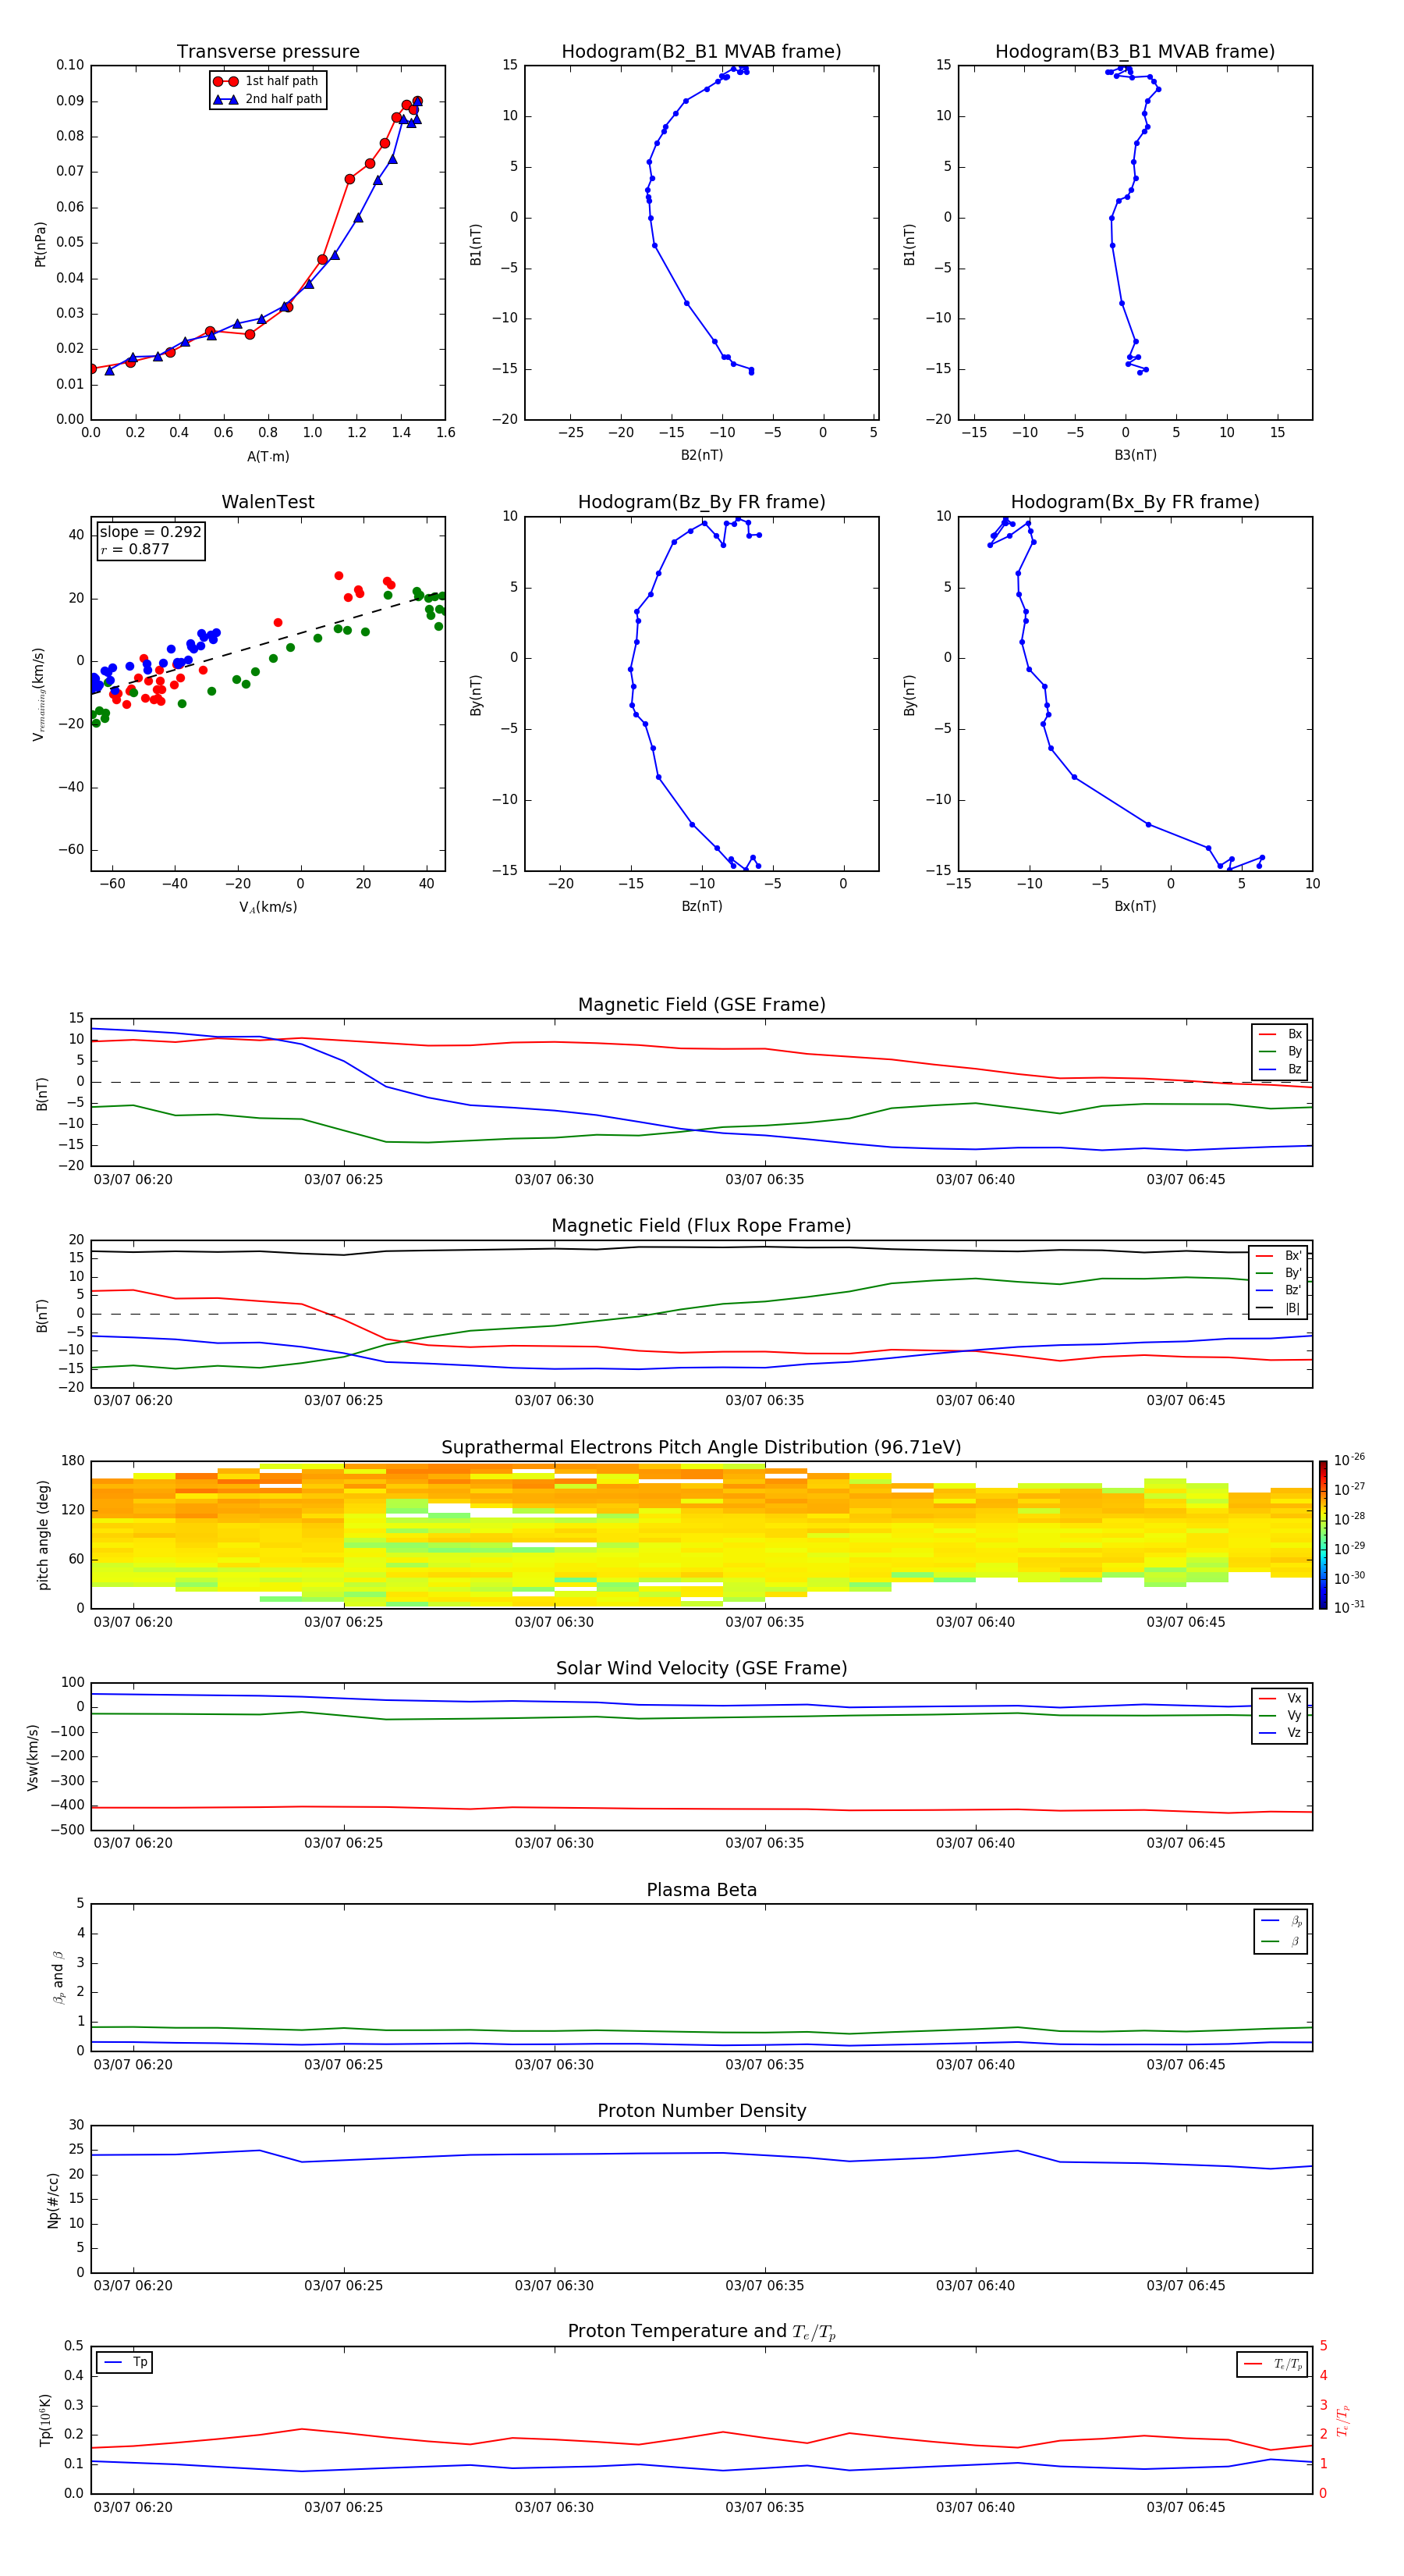
Task: Click the 10^-26 colorbar label
Action: coord(1349,1460)
